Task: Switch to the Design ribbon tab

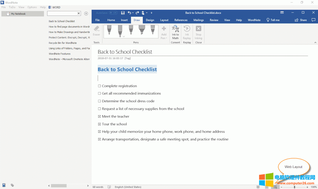Action: click(x=150, y=20)
